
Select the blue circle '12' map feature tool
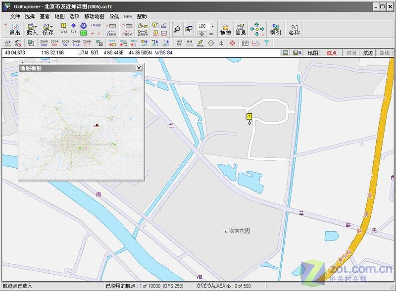coord(83,26)
